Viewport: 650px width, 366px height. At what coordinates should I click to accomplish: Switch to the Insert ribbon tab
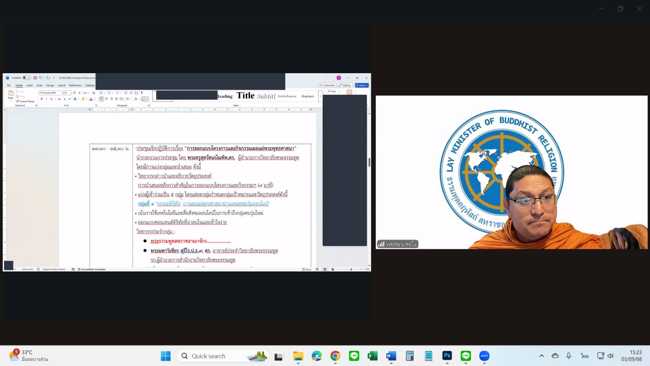tap(29, 85)
